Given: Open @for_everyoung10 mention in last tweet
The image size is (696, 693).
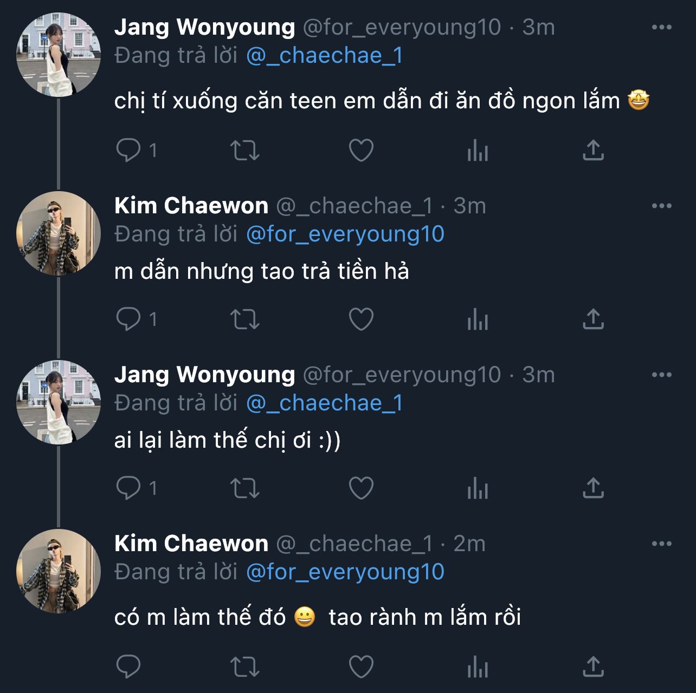Looking at the screenshot, I should 345,572.
